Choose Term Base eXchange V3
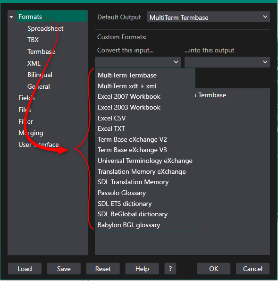 145,150
